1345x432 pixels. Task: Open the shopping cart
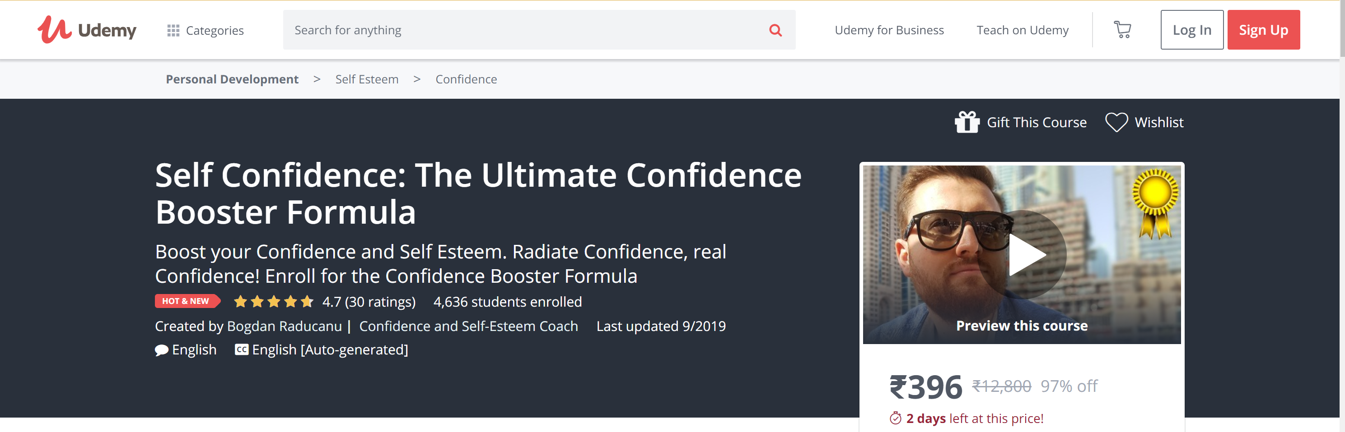tap(1122, 30)
